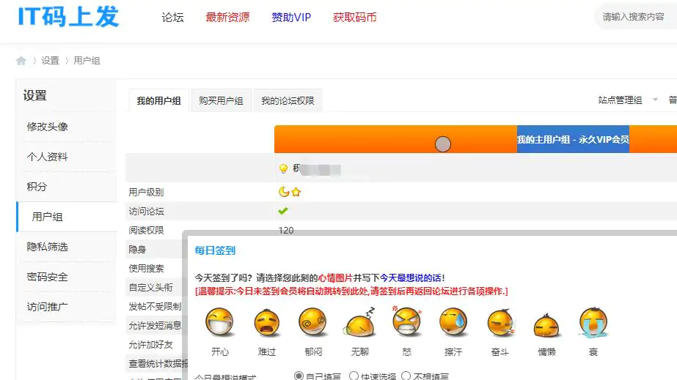Select the 擦汗 sweating mood emoticon
Screen dimensions: 677x380
tap(453, 322)
